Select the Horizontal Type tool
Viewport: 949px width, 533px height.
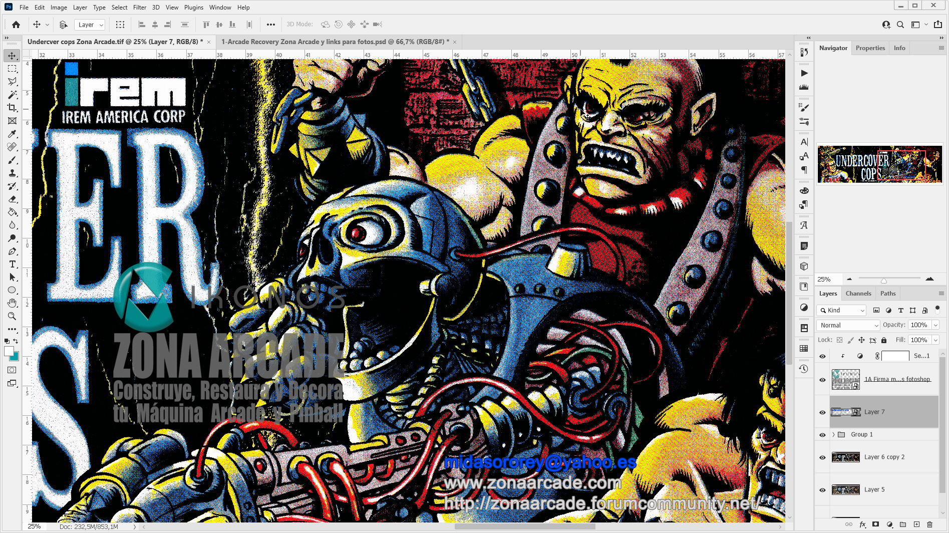click(x=12, y=264)
